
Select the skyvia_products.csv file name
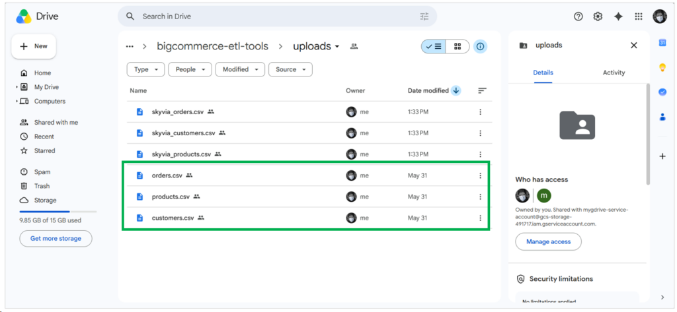(x=181, y=154)
